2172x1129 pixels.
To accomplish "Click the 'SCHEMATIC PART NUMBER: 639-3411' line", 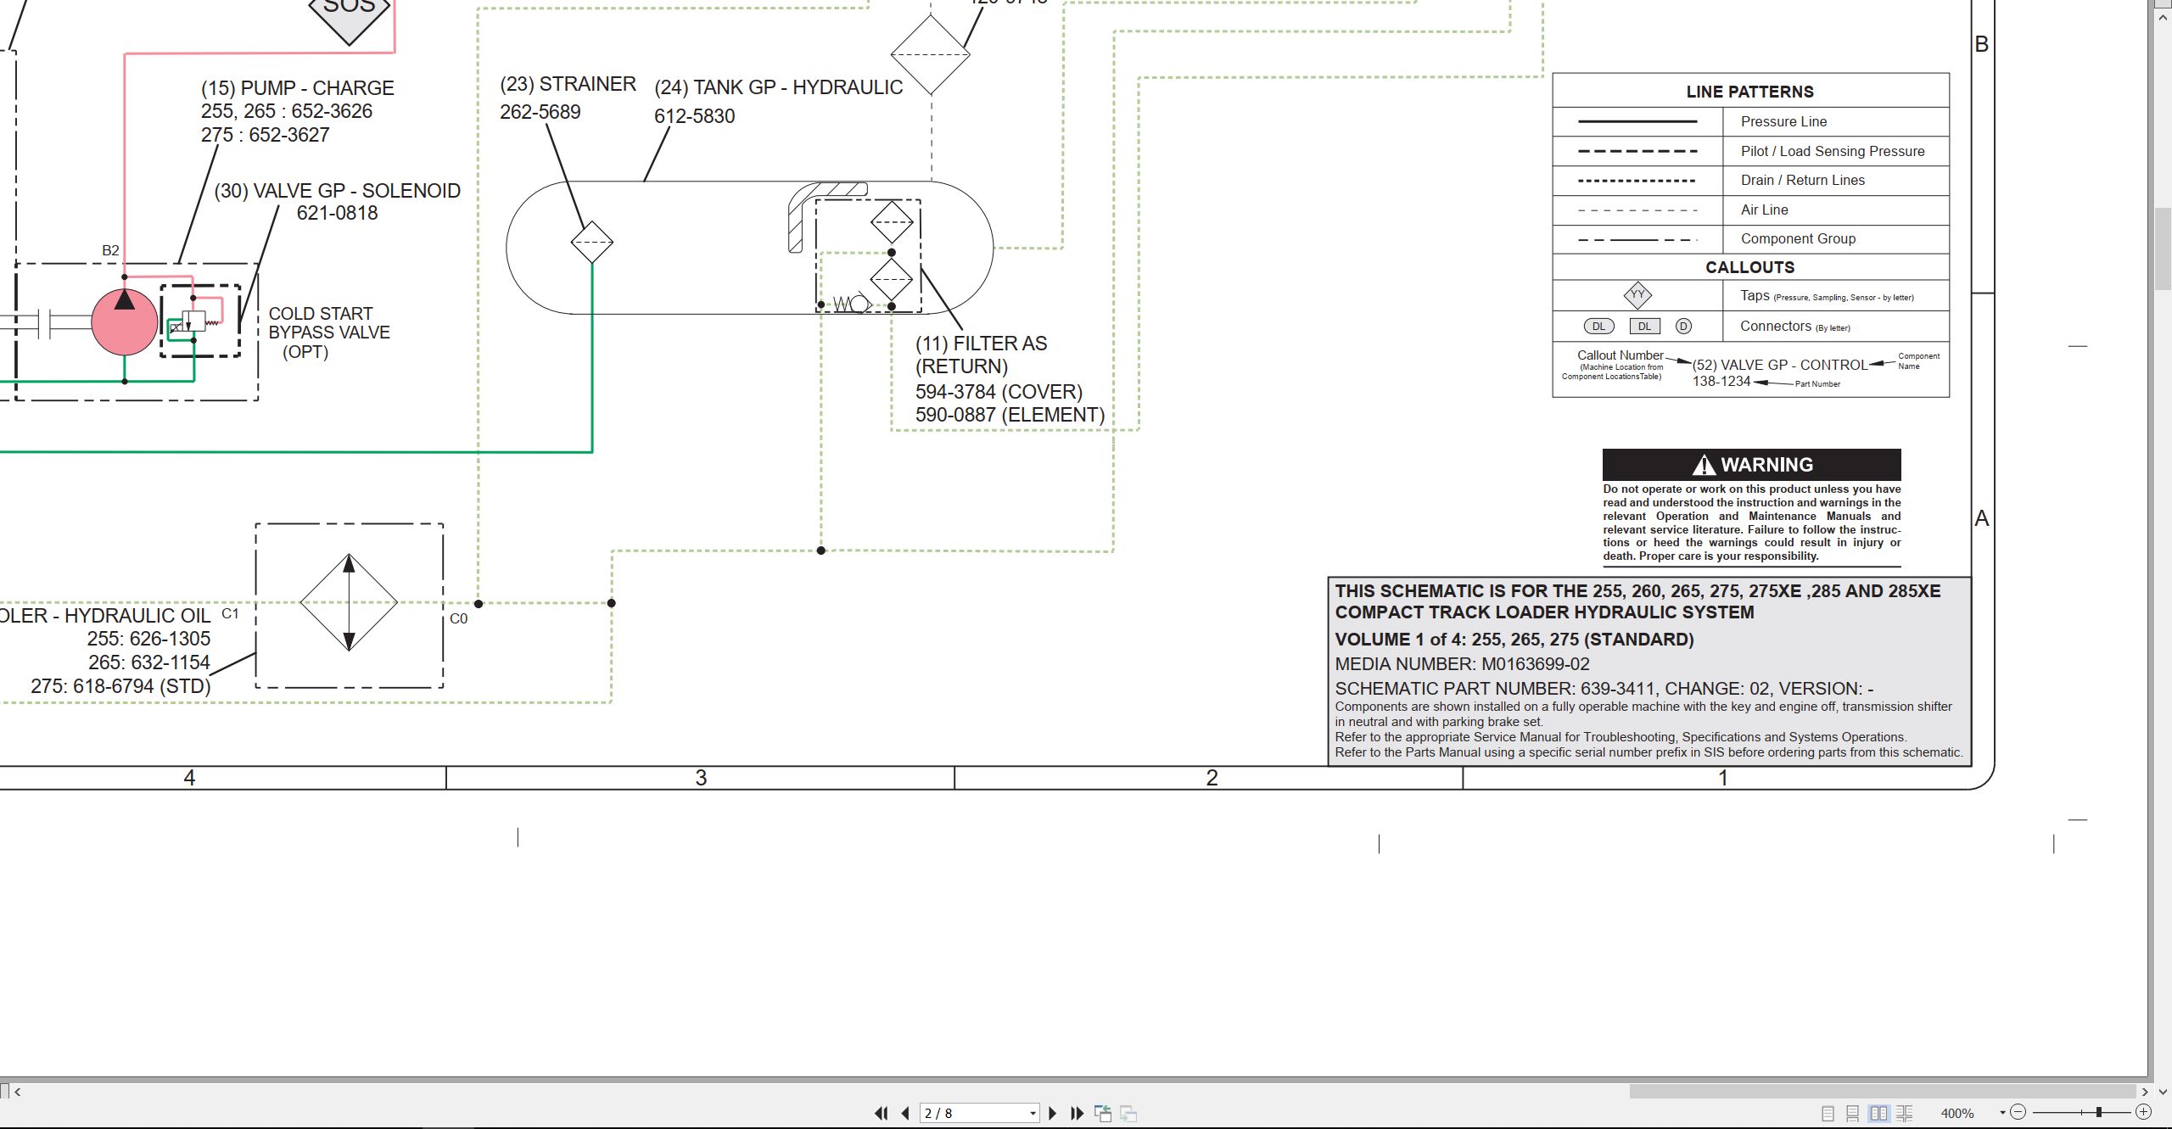I will (x=1604, y=689).
